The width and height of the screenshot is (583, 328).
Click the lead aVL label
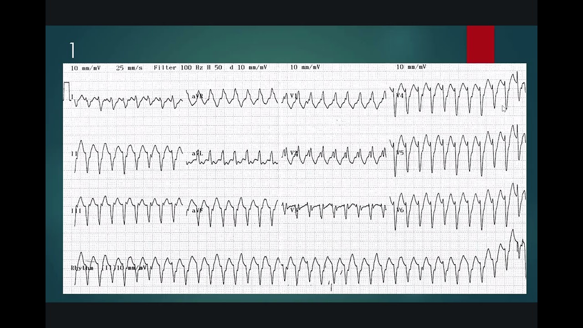click(197, 154)
